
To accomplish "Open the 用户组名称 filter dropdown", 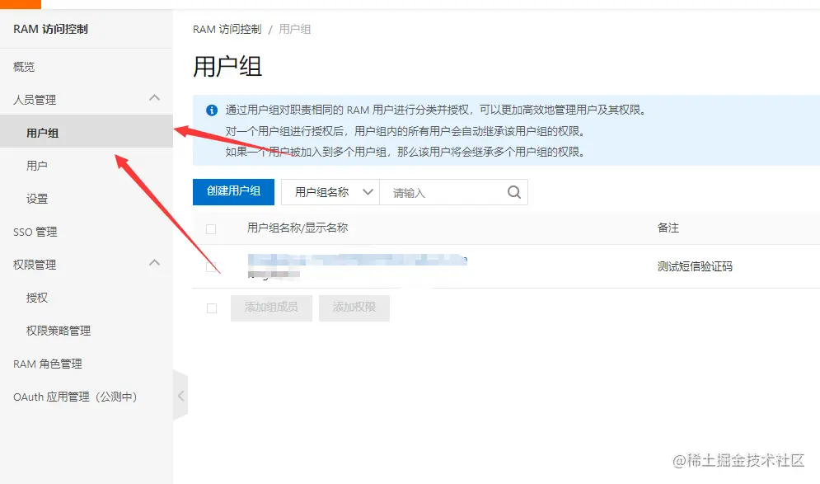I will [330, 192].
